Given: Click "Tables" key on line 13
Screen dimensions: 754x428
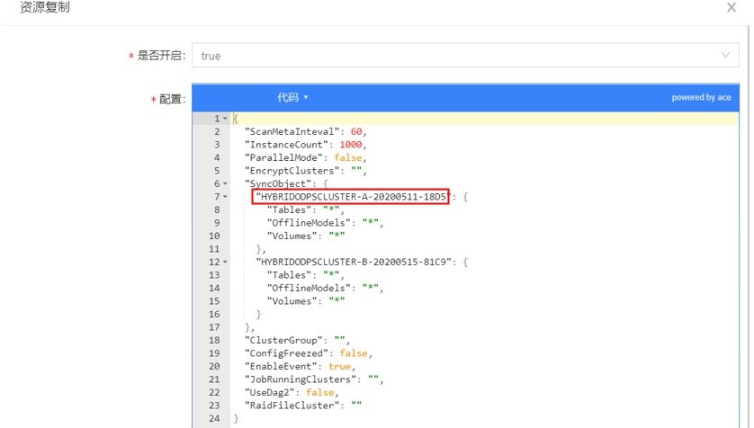Looking at the screenshot, I should (290, 275).
